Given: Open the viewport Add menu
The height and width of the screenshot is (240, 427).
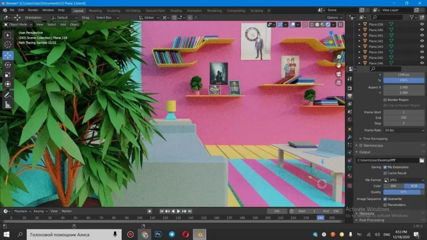Looking at the screenshot, I should 63,25.
